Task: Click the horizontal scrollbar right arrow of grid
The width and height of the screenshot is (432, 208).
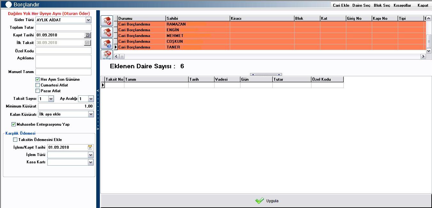Action: pyautogui.click(x=423, y=56)
